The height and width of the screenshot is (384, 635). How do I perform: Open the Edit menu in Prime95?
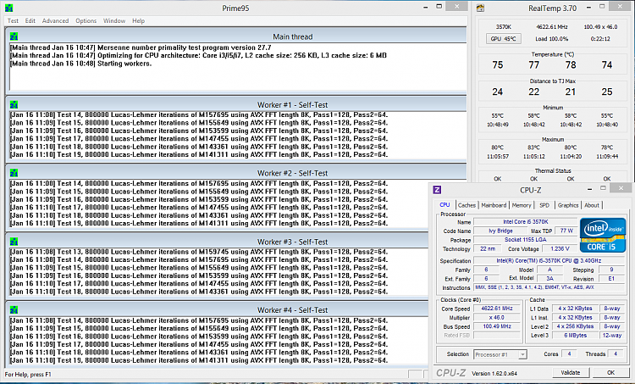click(x=30, y=20)
